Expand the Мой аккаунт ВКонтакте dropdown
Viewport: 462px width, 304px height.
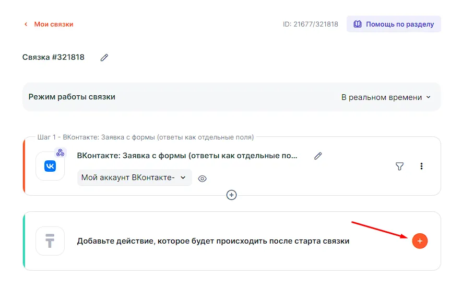(x=134, y=178)
